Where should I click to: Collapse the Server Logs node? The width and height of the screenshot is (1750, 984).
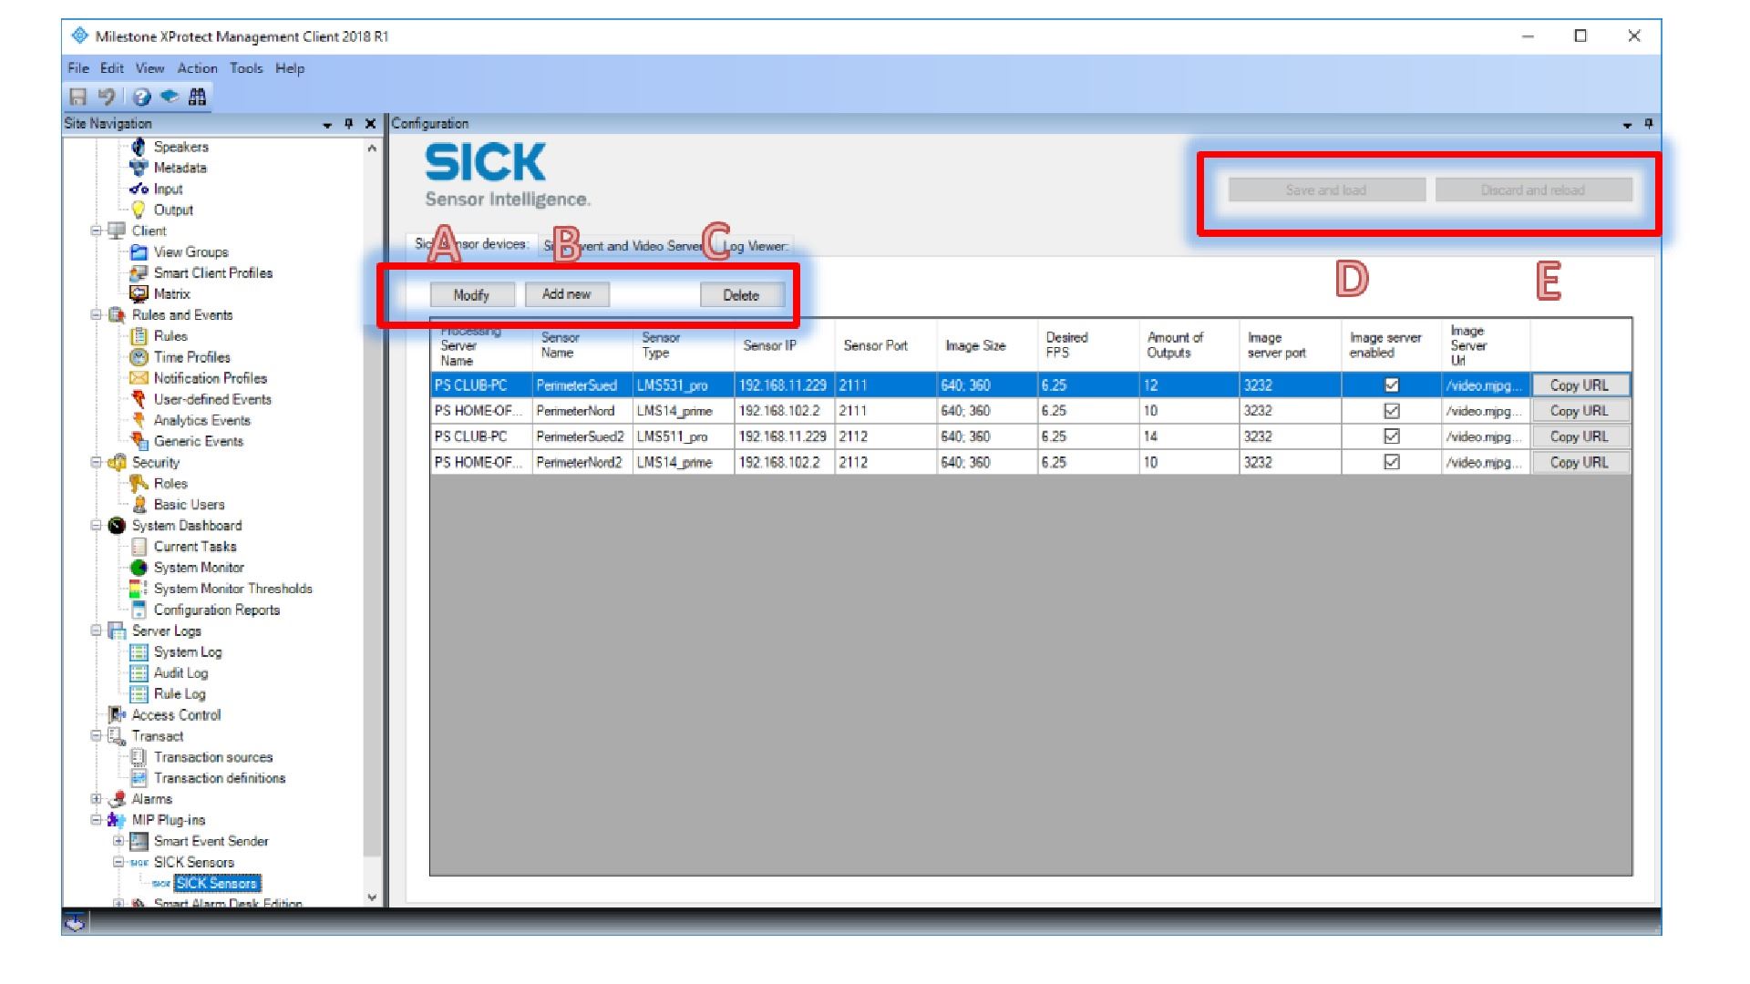96,630
